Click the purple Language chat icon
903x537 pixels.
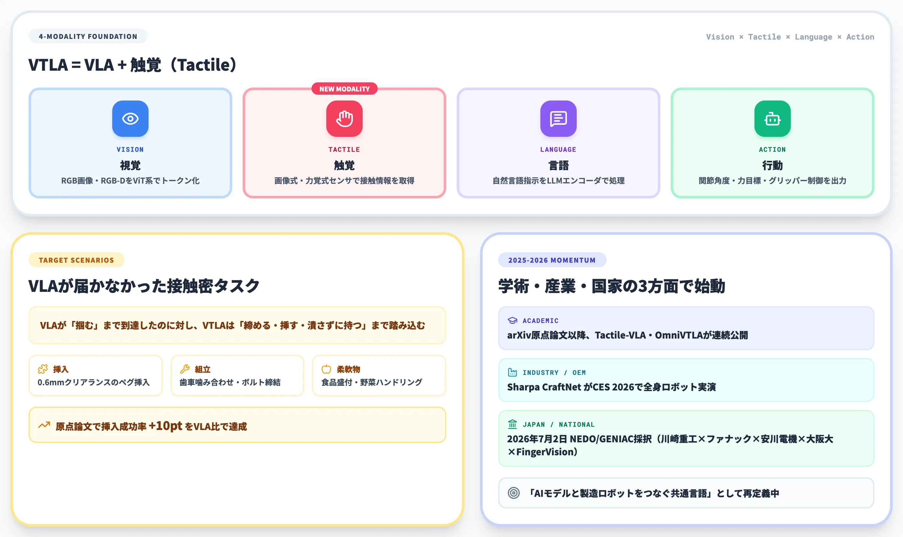[558, 119]
